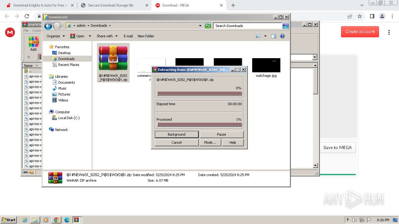The height and width of the screenshot is (224, 399).
Task: Click the search magnifier icon
Action: 286,26
